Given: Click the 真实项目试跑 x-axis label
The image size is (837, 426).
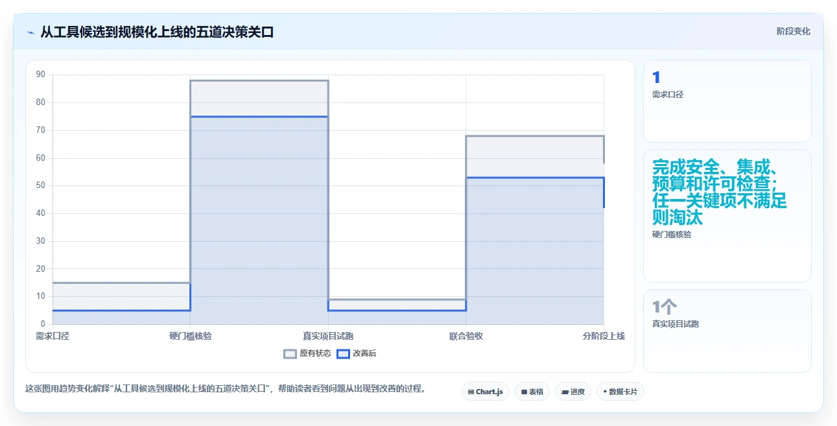Looking at the screenshot, I should 328,336.
